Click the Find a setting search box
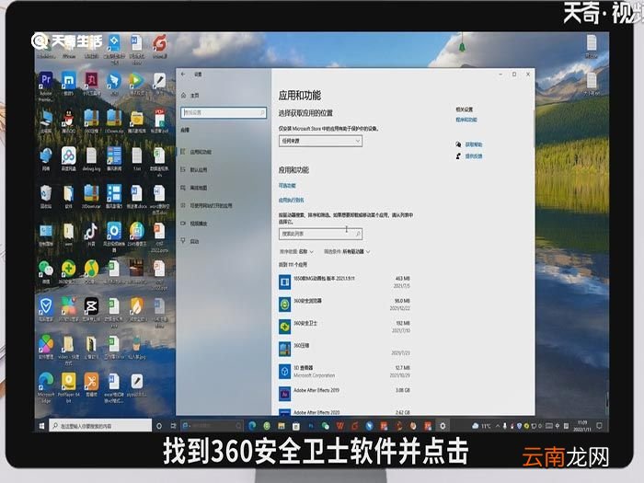644x483 pixels. pos(224,112)
